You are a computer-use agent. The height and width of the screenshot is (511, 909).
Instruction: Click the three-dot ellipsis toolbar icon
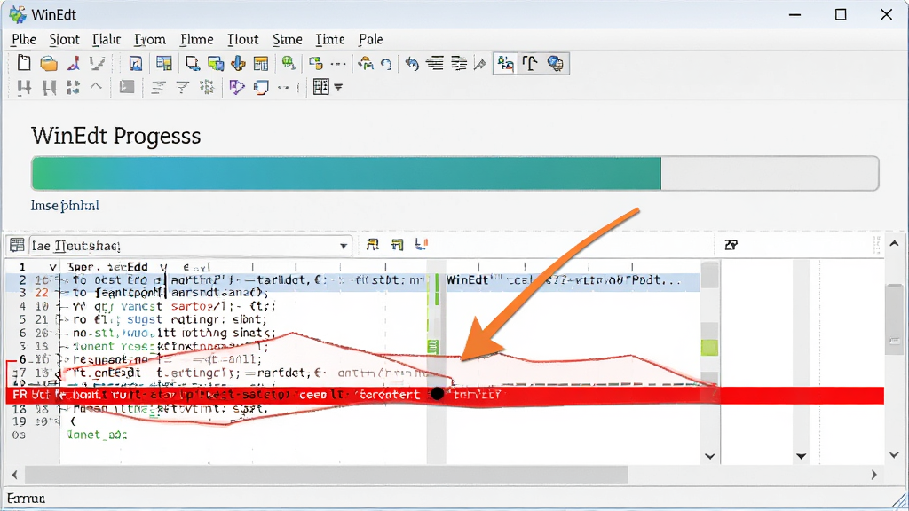pos(338,64)
